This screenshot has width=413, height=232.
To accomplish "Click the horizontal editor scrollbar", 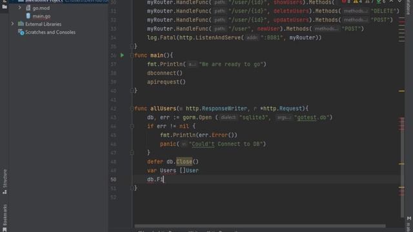I will [259, 226].
